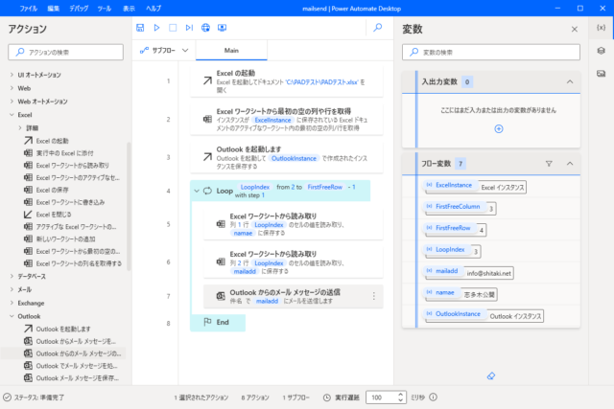The height and width of the screenshot is (409, 614).
Task: Expand the UI オートメーション action group
Action: click(x=12, y=75)
